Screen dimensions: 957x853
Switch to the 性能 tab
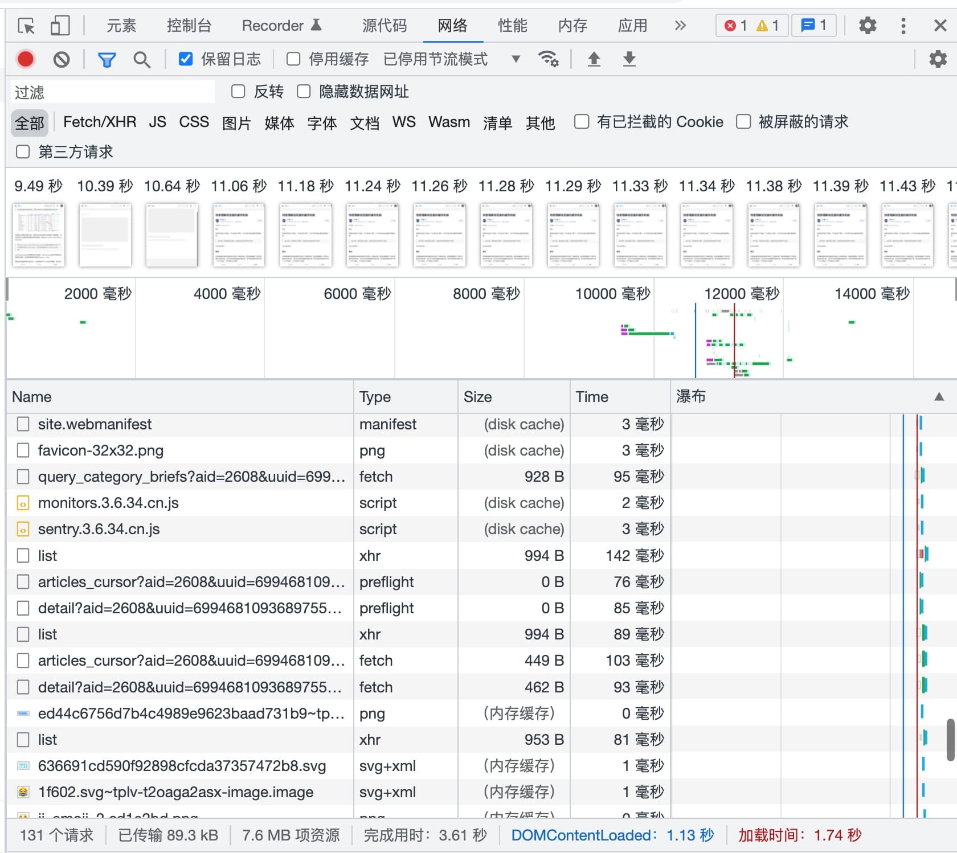point(512,26)
